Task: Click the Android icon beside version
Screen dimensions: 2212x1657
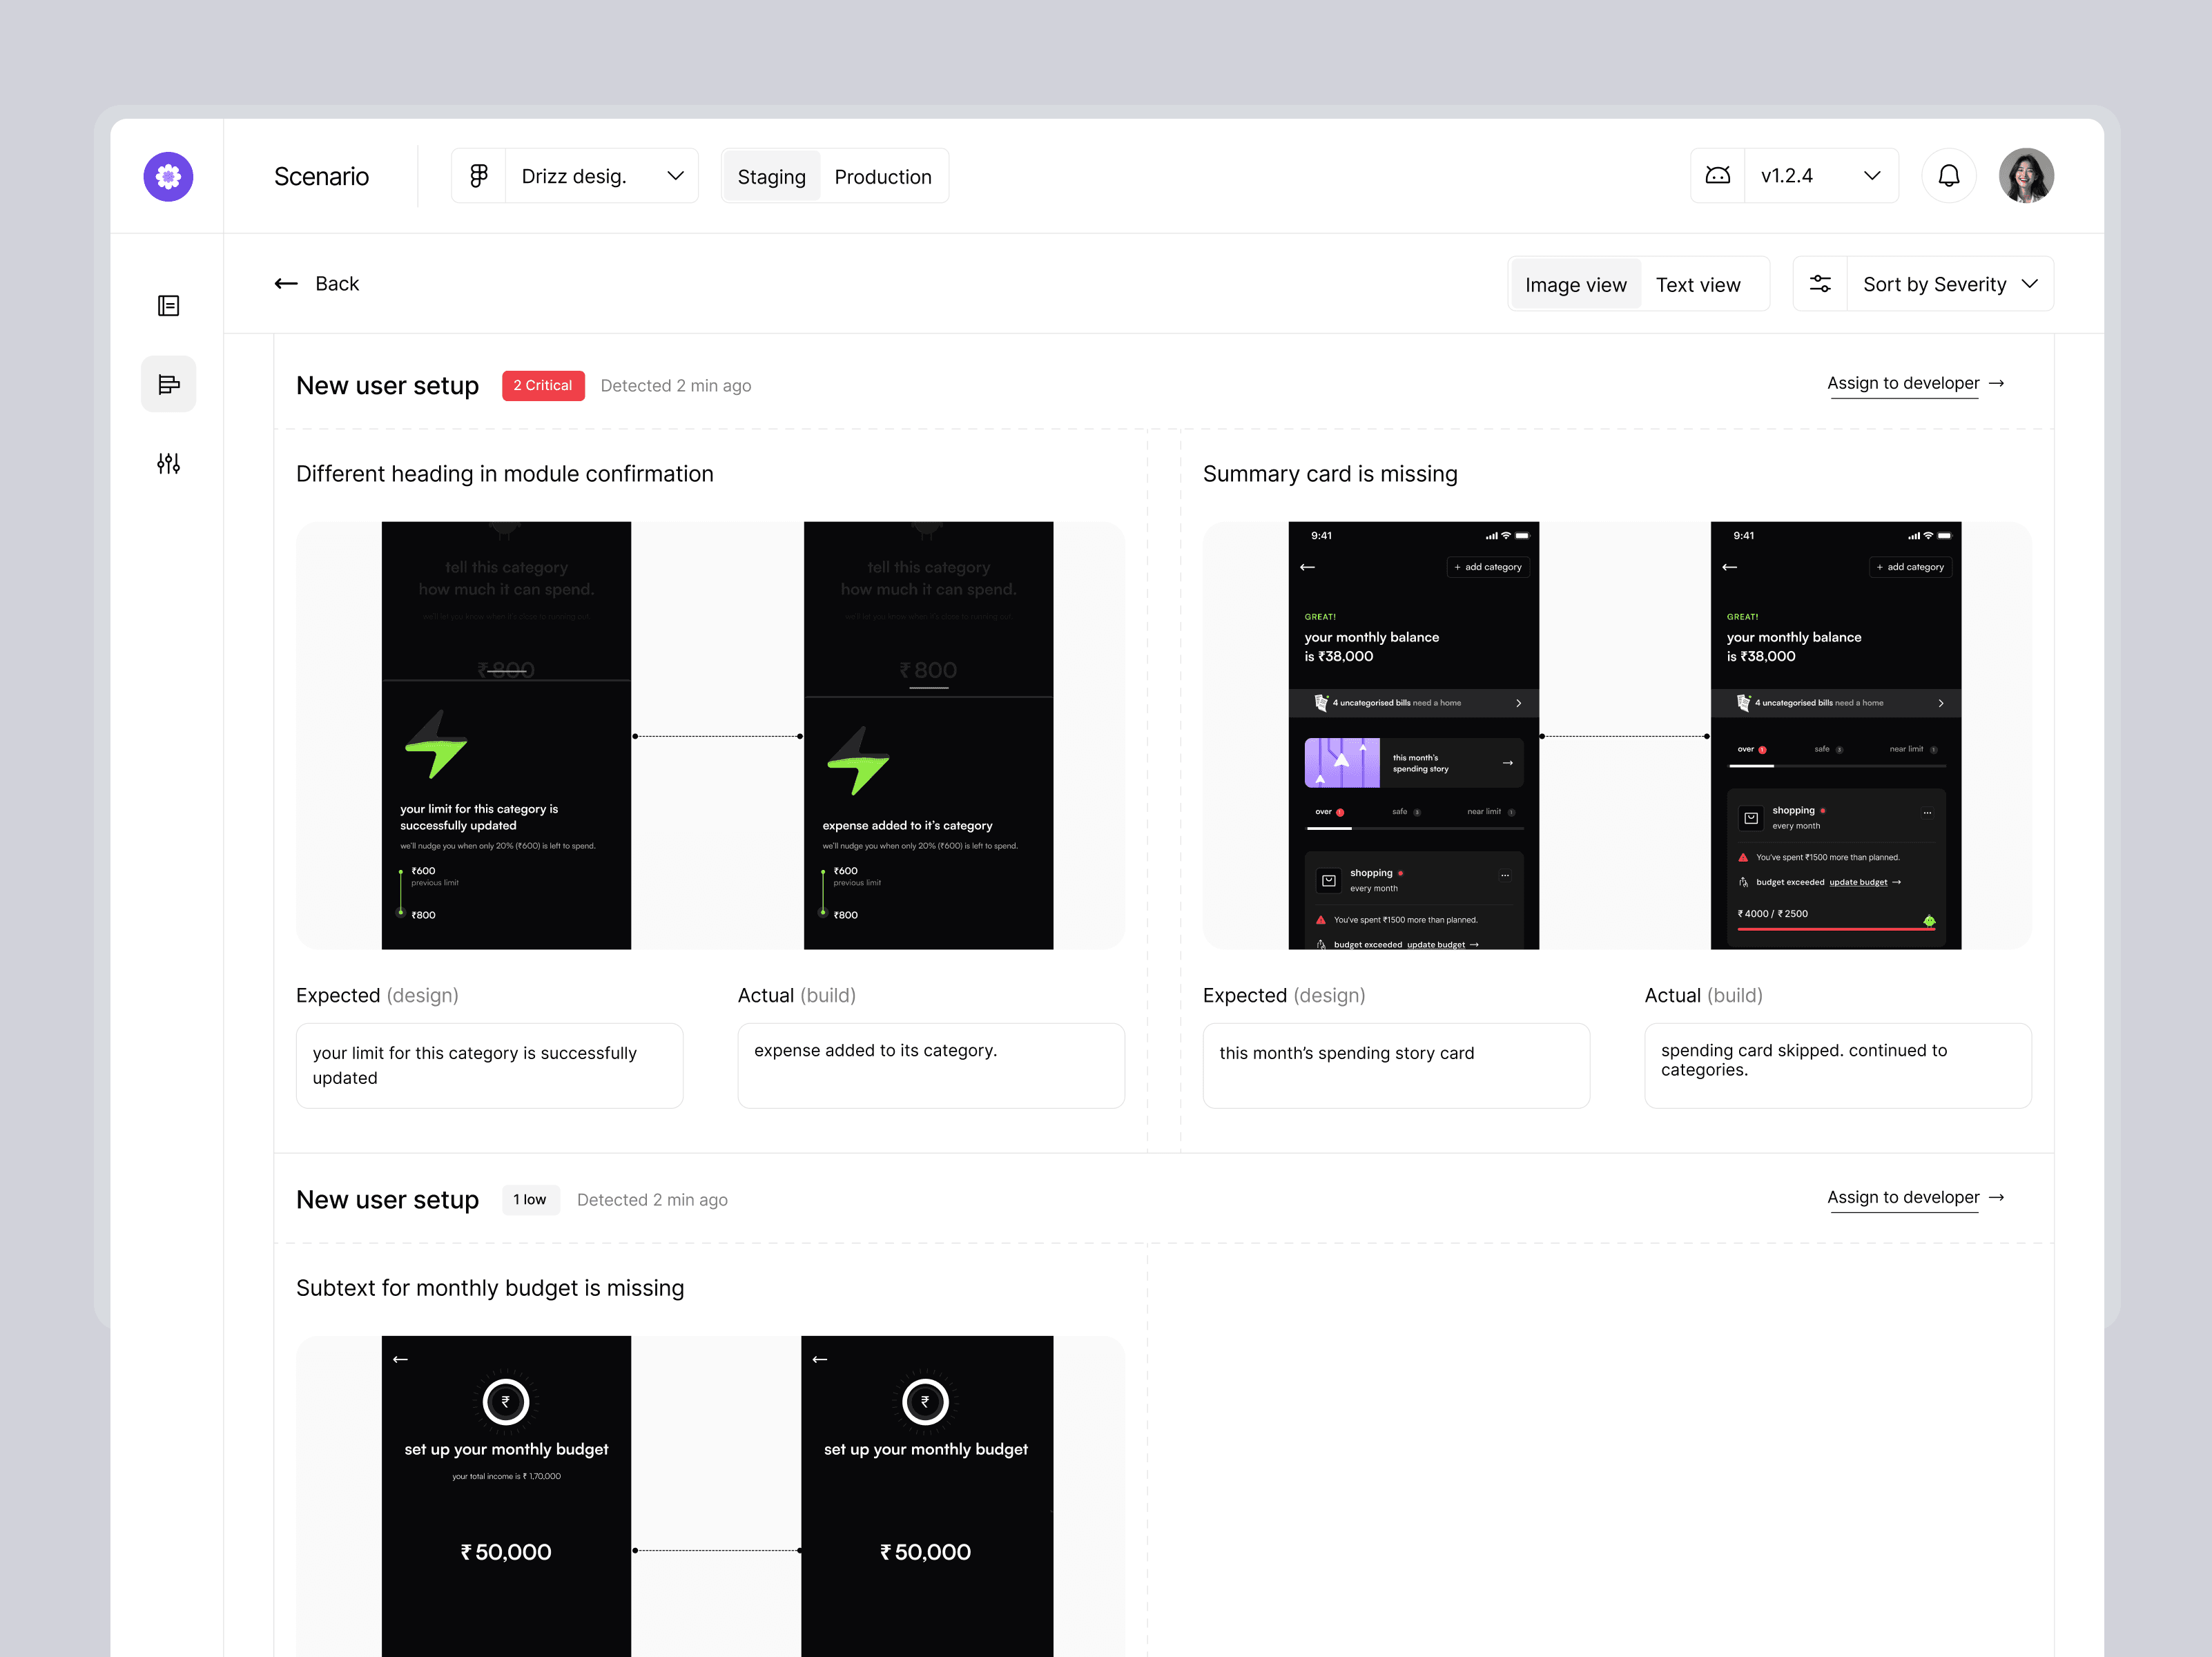Action: (x=1717, y=176)
